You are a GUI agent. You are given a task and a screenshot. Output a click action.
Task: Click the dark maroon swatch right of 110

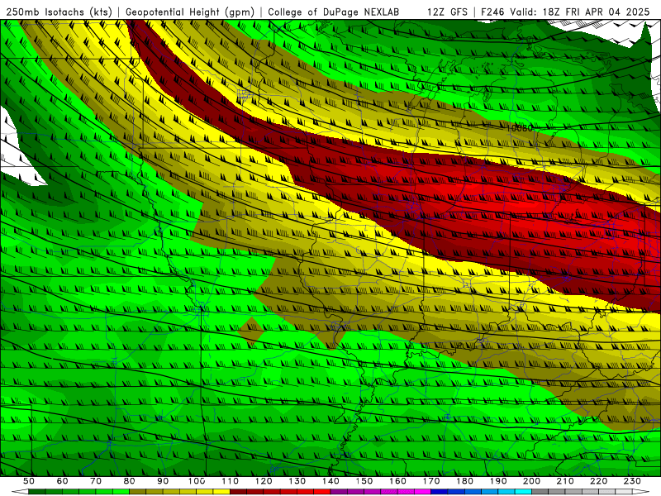(x=238, y=492)
